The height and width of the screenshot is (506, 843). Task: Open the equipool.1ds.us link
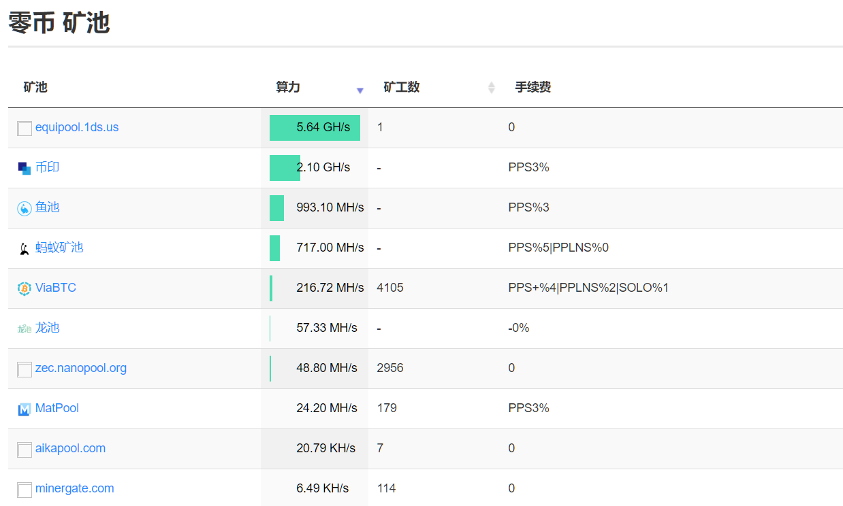pyautogui.click(x=77, y=127)
